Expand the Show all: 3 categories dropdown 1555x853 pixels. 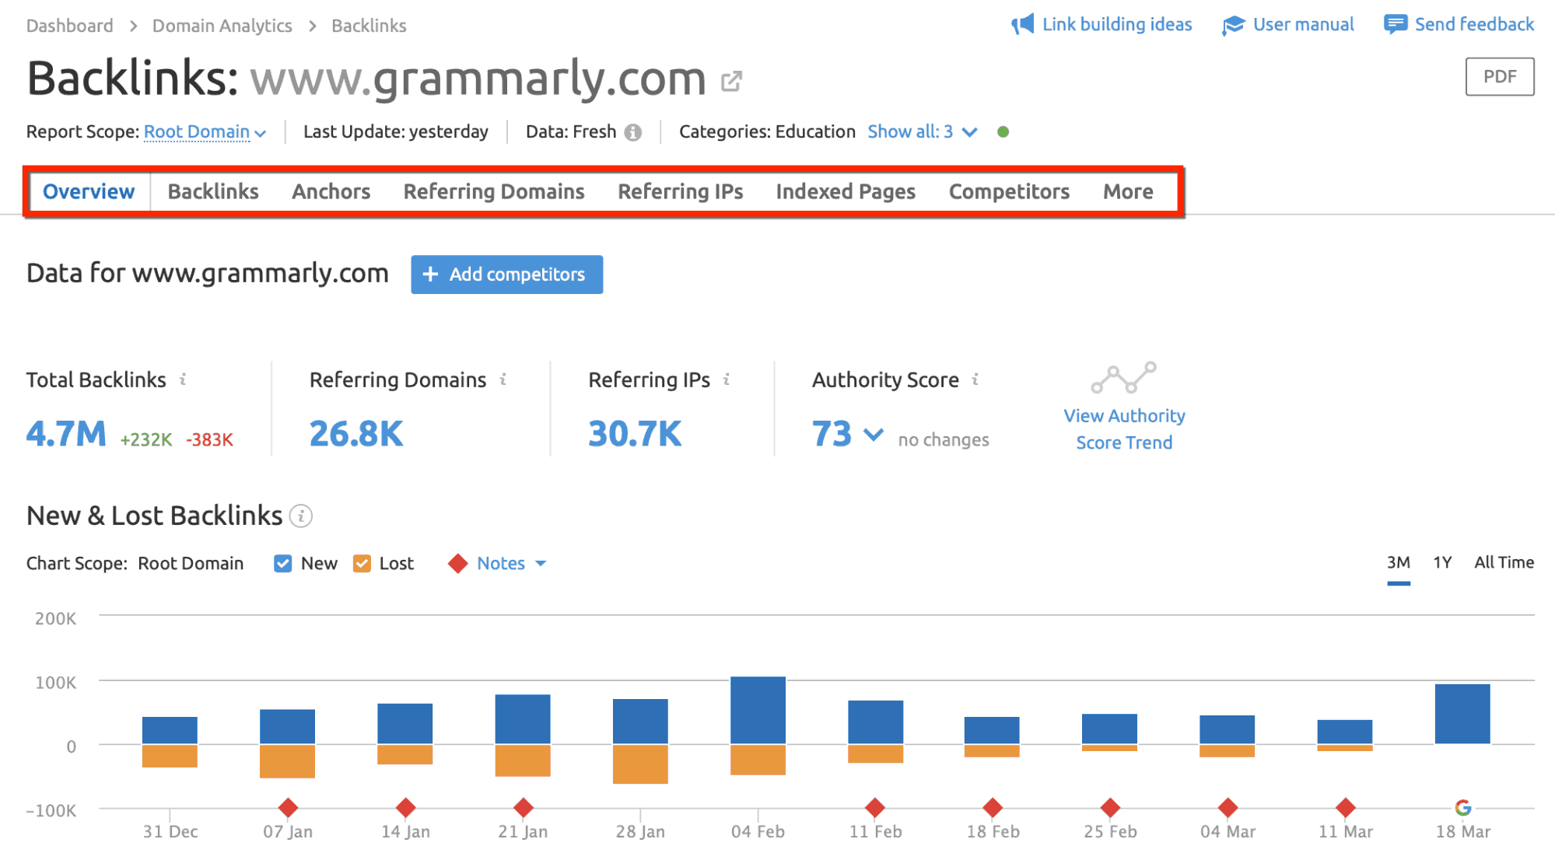tap(921, 131)
